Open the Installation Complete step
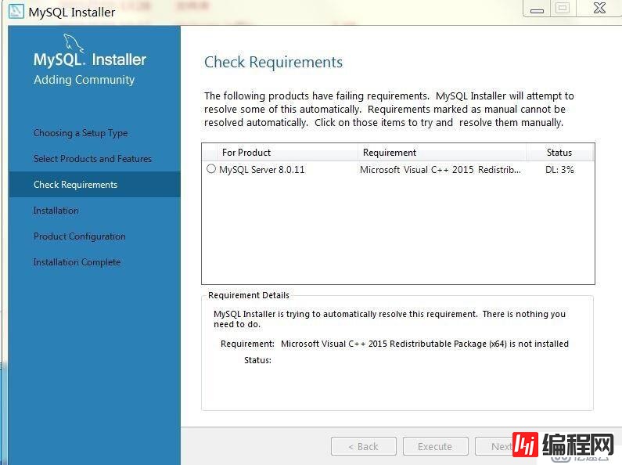The width and height of the screenshot is (622, 465). (77, 262)
